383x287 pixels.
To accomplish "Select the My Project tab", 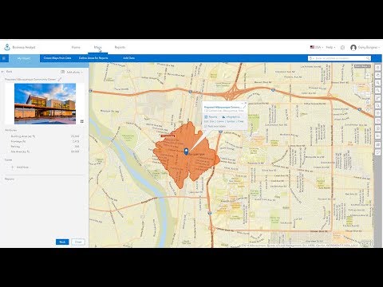I will tap(24, 58).
